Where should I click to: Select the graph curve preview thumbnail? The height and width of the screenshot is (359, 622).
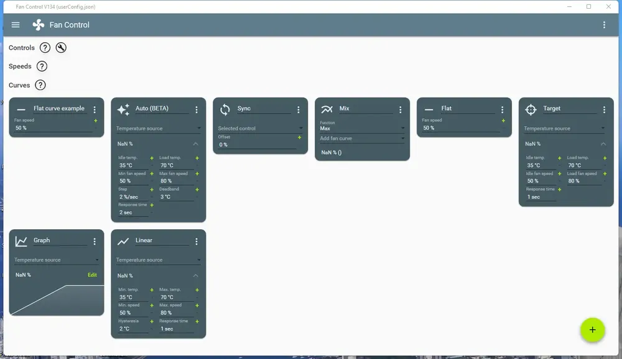coord(57,299)
